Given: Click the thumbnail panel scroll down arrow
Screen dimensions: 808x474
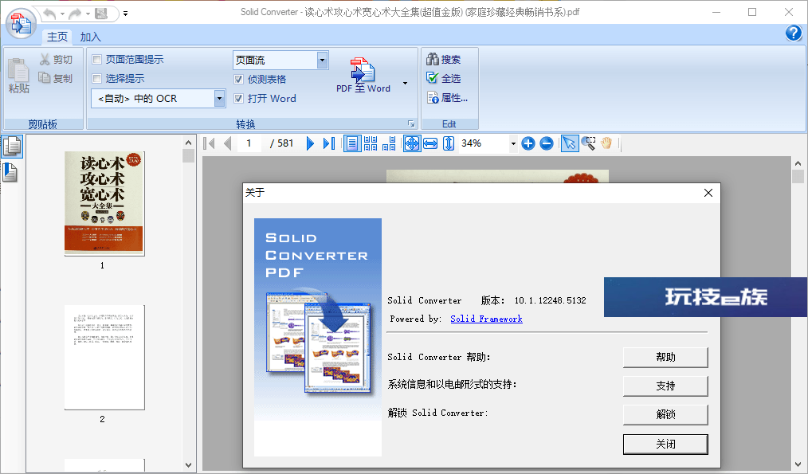Looking at the screenshot, I should tap(188, 464).
